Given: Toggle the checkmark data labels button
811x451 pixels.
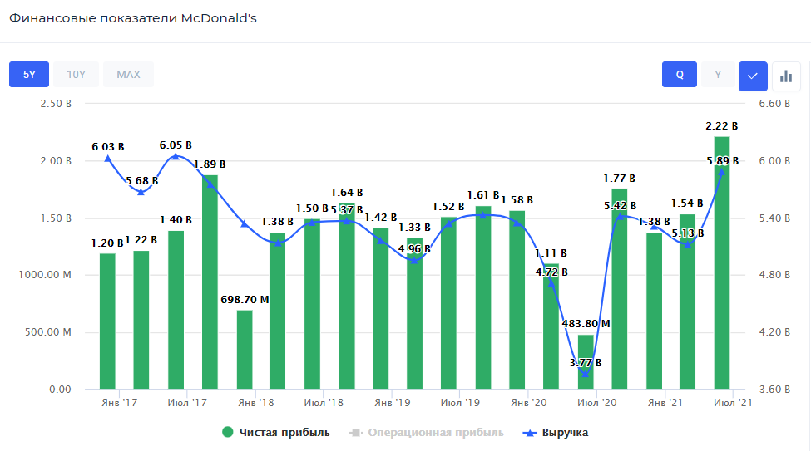Looking at the screenshot, I should [753, 76].
